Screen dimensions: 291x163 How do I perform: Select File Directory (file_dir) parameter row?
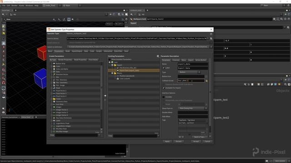point(128,68)
